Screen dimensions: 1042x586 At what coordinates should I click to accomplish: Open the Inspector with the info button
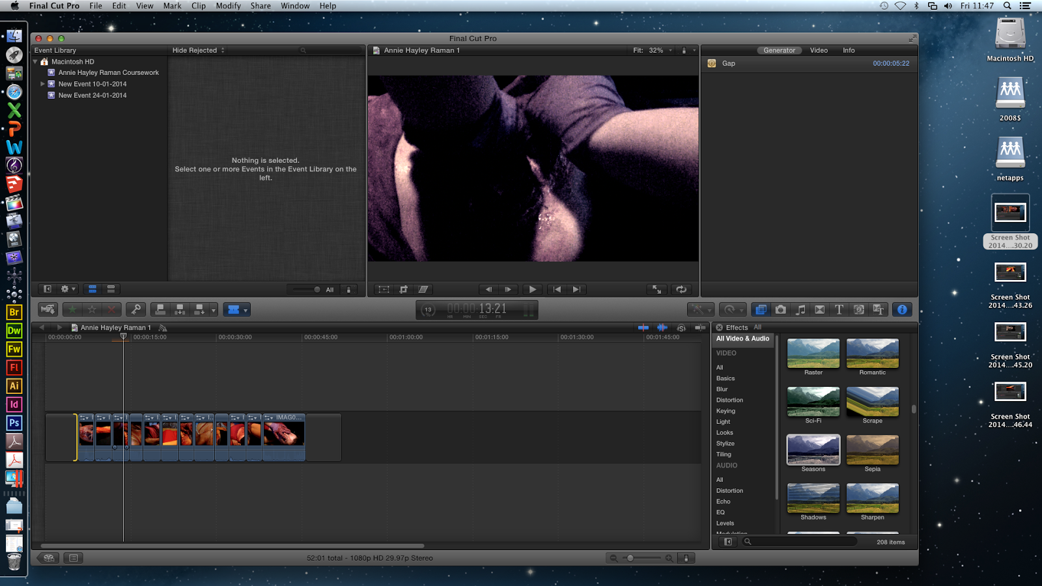coord(902,309)
